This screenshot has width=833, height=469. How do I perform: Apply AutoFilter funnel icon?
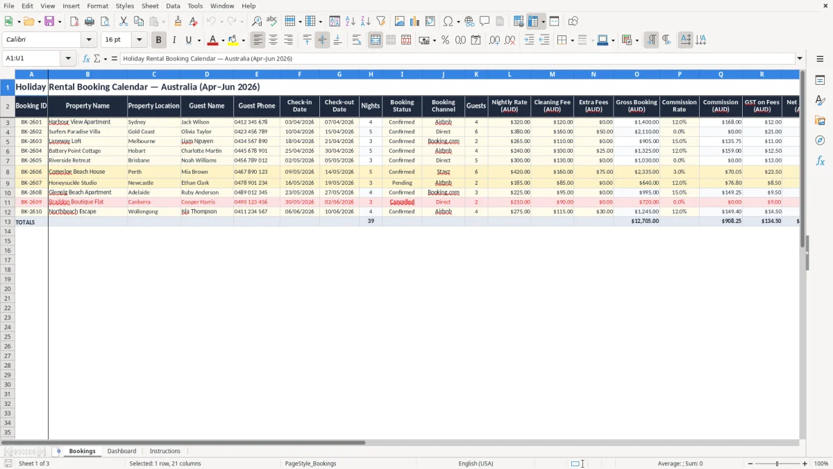(380, 22)
